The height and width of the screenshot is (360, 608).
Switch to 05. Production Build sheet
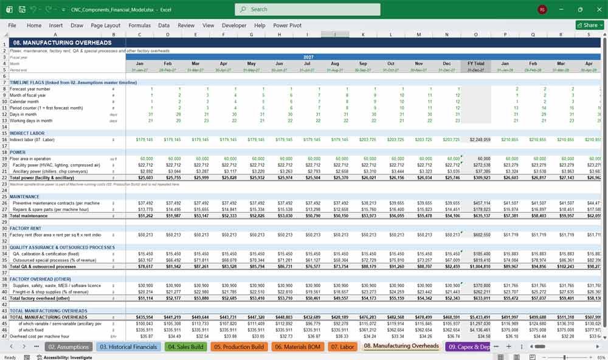click(x=239, y=347)
